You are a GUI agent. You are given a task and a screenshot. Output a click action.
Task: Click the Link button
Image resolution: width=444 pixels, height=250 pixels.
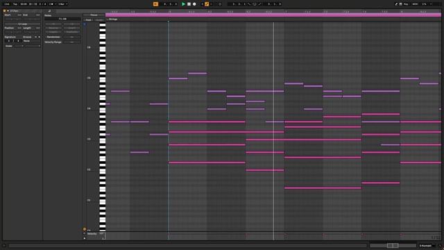tap(7, 4)
